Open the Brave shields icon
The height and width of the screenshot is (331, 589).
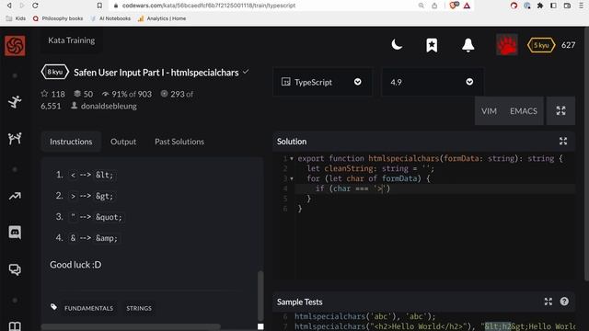click(x=454, y=6)
